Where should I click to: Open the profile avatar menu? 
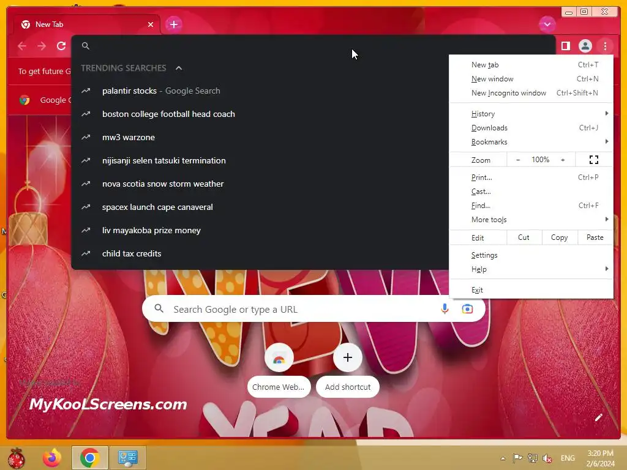click(585, 46)
